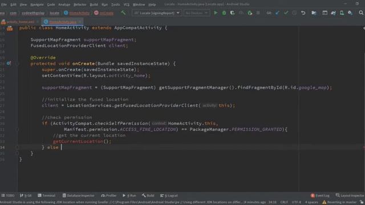Click locate breadcrumb segment
The height and width of the screenshot is (205, 365).
pos(55,13)
